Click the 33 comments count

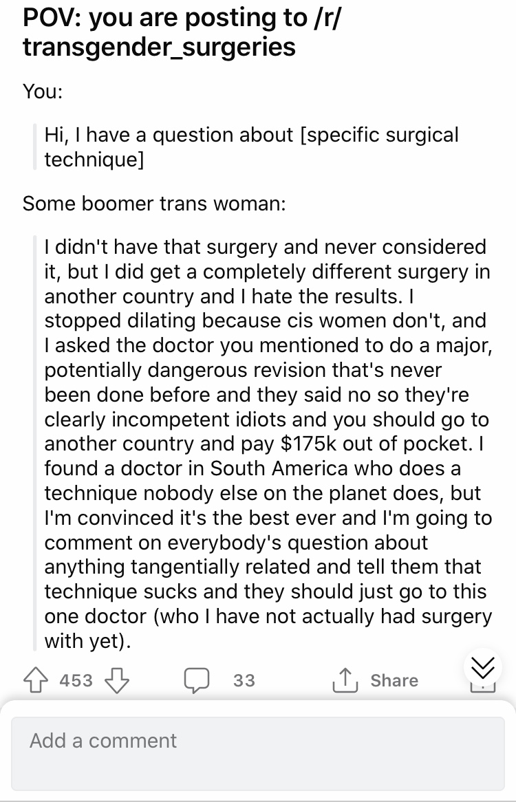(x=244, y=680)
